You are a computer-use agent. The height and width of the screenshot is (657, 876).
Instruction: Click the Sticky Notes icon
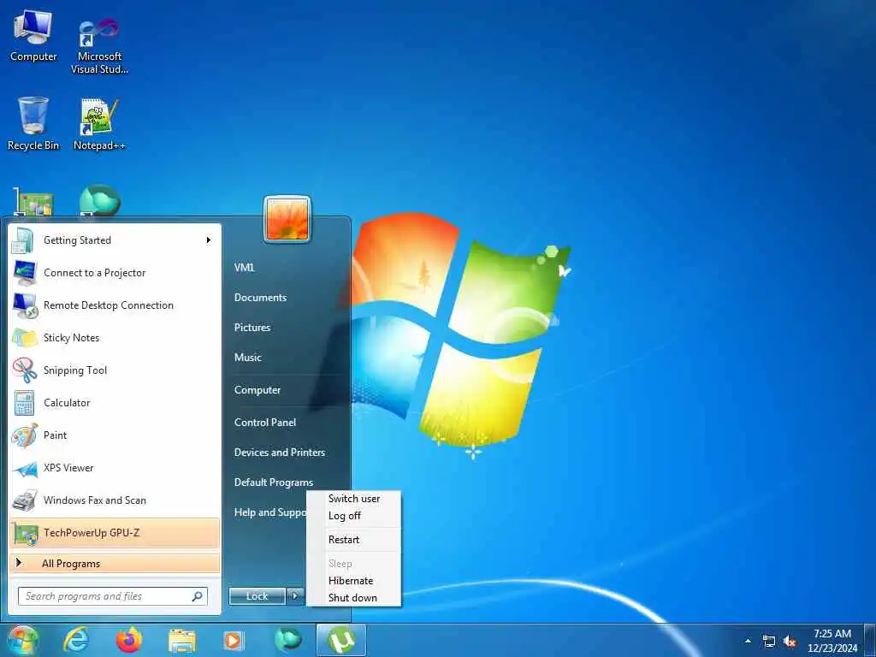pyautogui.click(x=25, y=337)
